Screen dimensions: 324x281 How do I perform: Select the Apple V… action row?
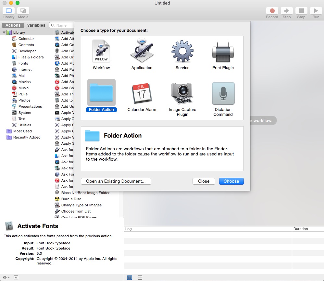click(64, 113)
